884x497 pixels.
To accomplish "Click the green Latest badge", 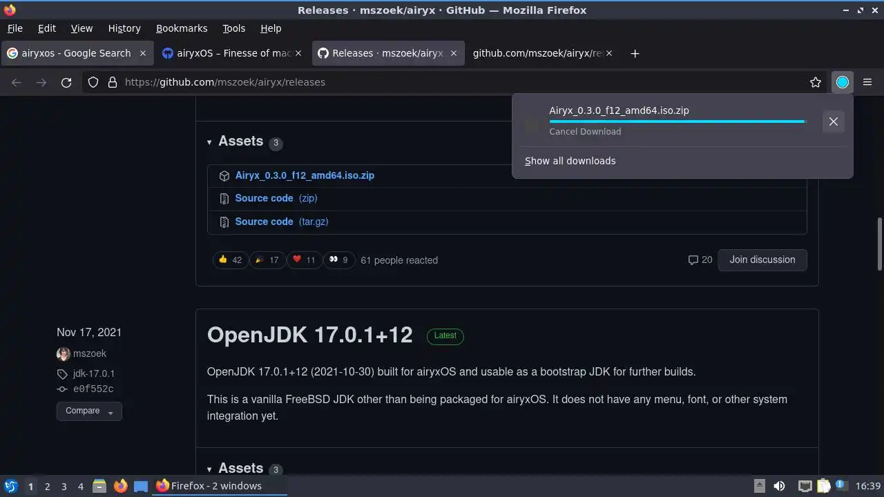I will point(445,336).
